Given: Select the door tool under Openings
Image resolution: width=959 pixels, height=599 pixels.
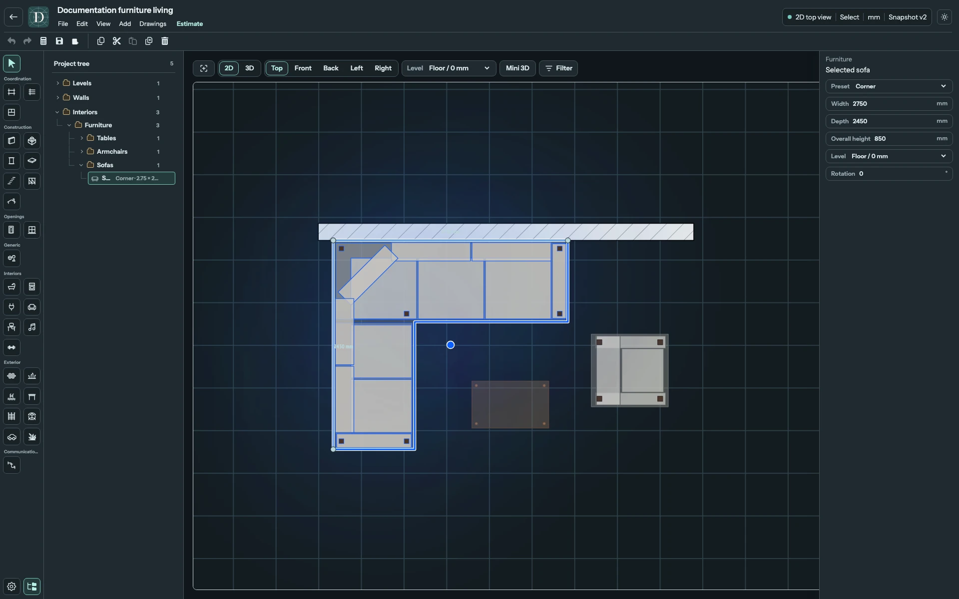Looking at the screenshot, I should click(11, 230).
